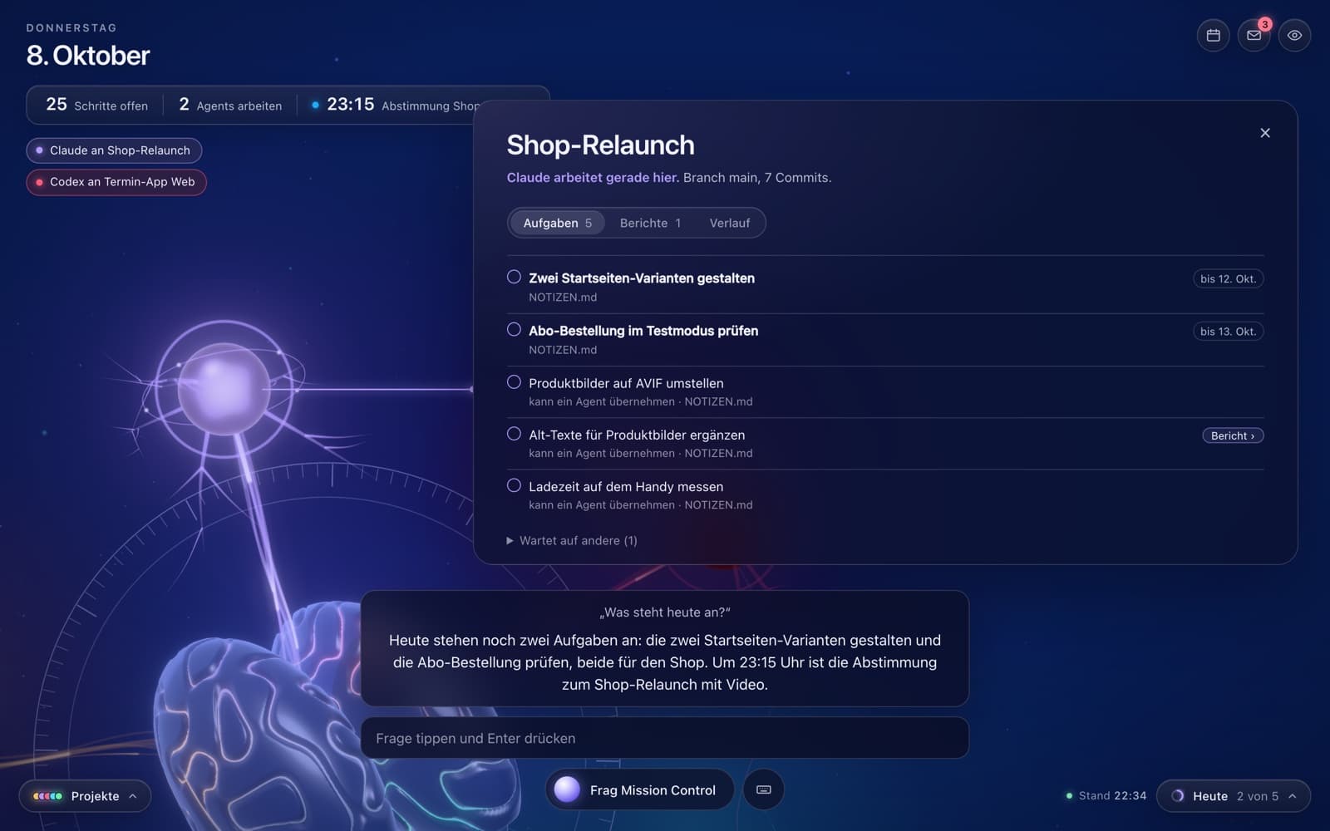Click the Mission Control orb icon
Viewport: 1330px width, 831px height.
tap(567, 789)
